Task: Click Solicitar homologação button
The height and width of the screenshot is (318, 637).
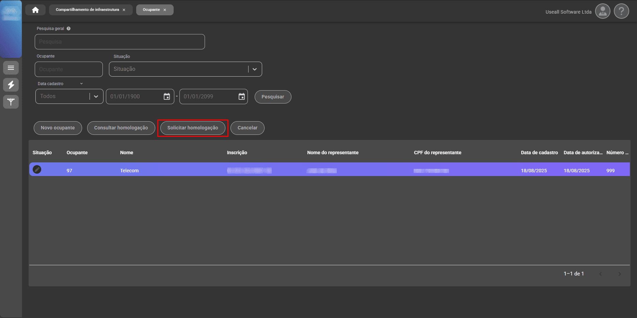Action: (193, 128)
